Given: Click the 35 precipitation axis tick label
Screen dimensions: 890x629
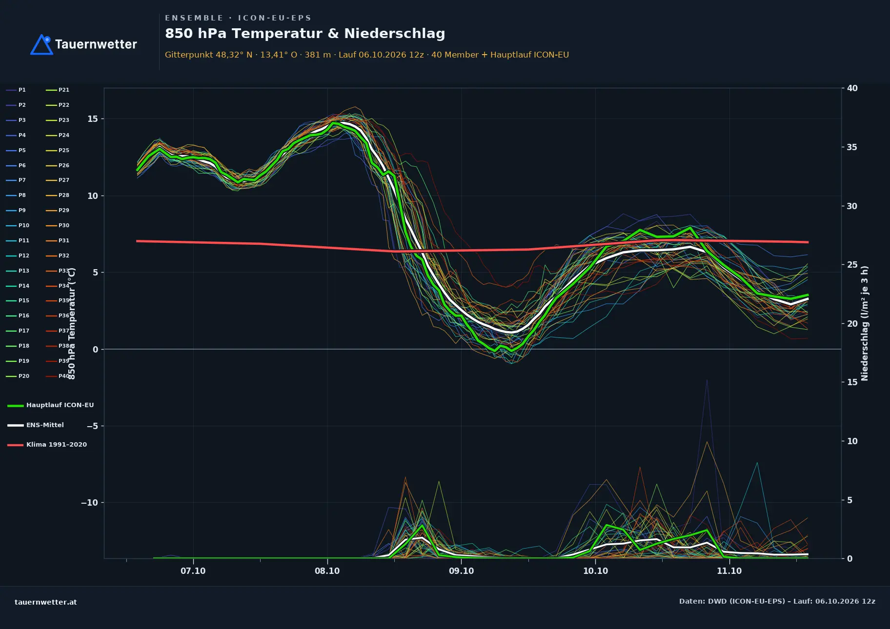Looking at the screenshot, I should 852,147.
